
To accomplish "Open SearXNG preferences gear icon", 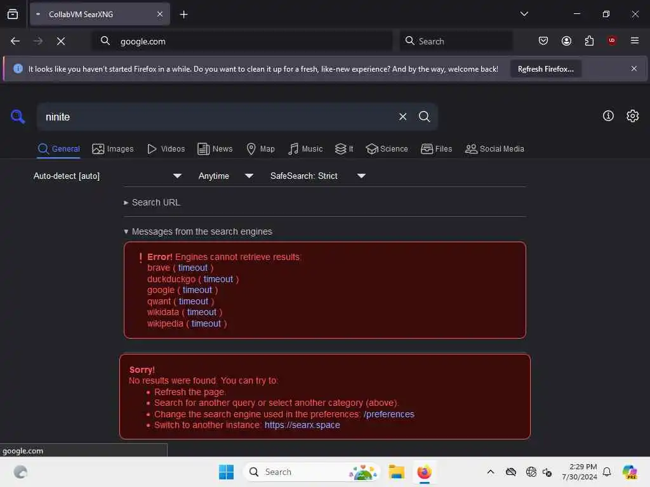I will 633,116.
